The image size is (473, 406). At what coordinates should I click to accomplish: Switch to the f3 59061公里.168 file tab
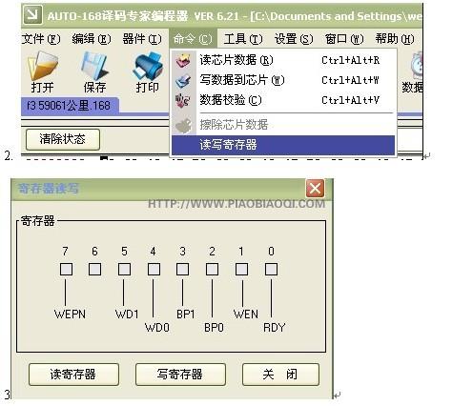tap(70, 106)
